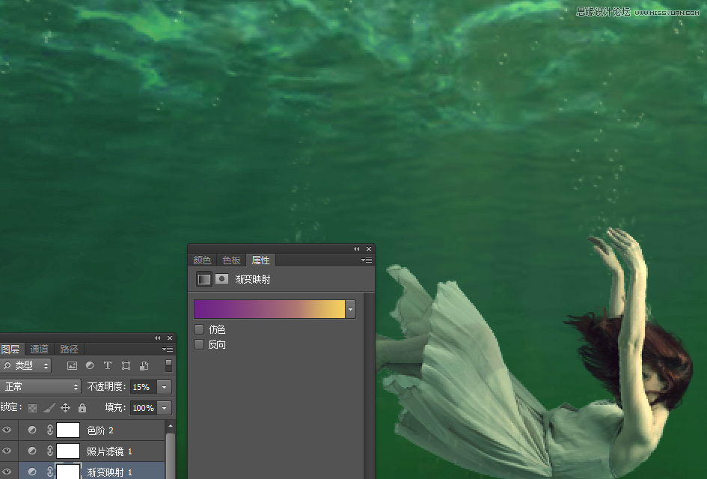Close the Layers panel
This screenshot has width=707, height=479.
[170, 338]
